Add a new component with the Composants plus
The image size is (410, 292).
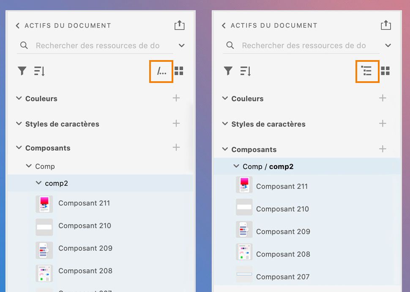(176, 148)
